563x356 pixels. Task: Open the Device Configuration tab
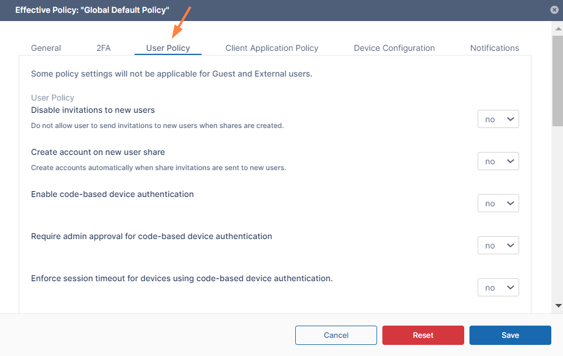(x=394, y=48)
